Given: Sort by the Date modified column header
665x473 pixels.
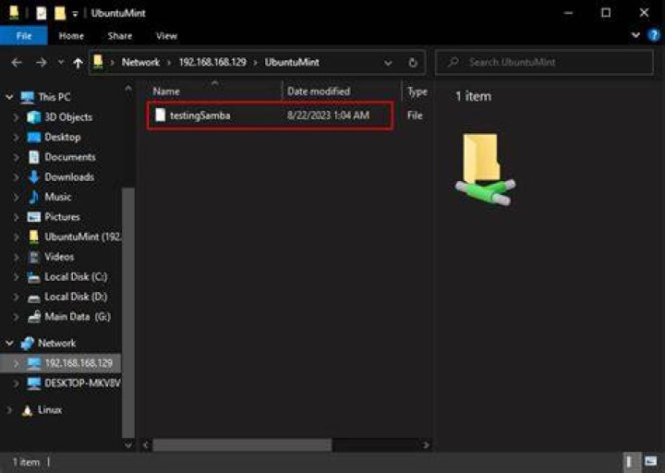Looking at the screenshot, I should pyautogui.click(x=319, y=91).
